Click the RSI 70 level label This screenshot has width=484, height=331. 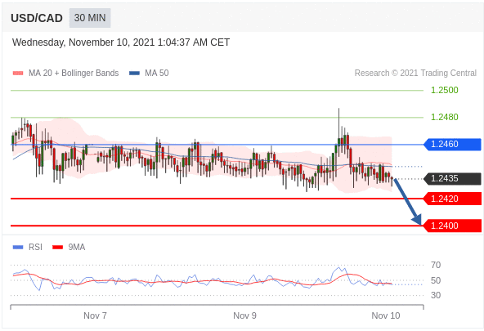coord(436,265)
